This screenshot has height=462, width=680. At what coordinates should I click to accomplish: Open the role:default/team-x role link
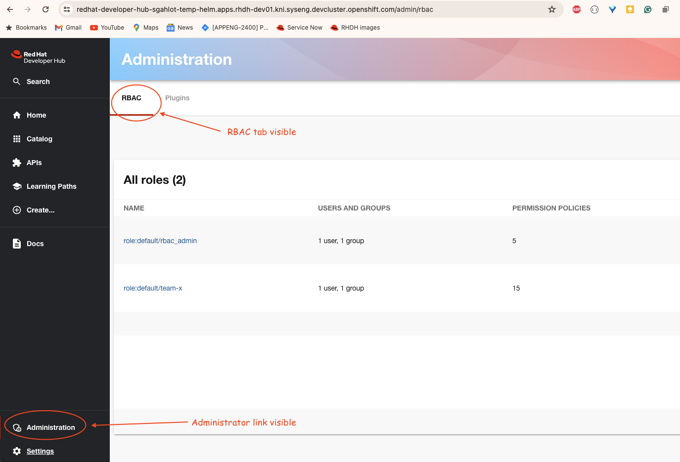153,288
